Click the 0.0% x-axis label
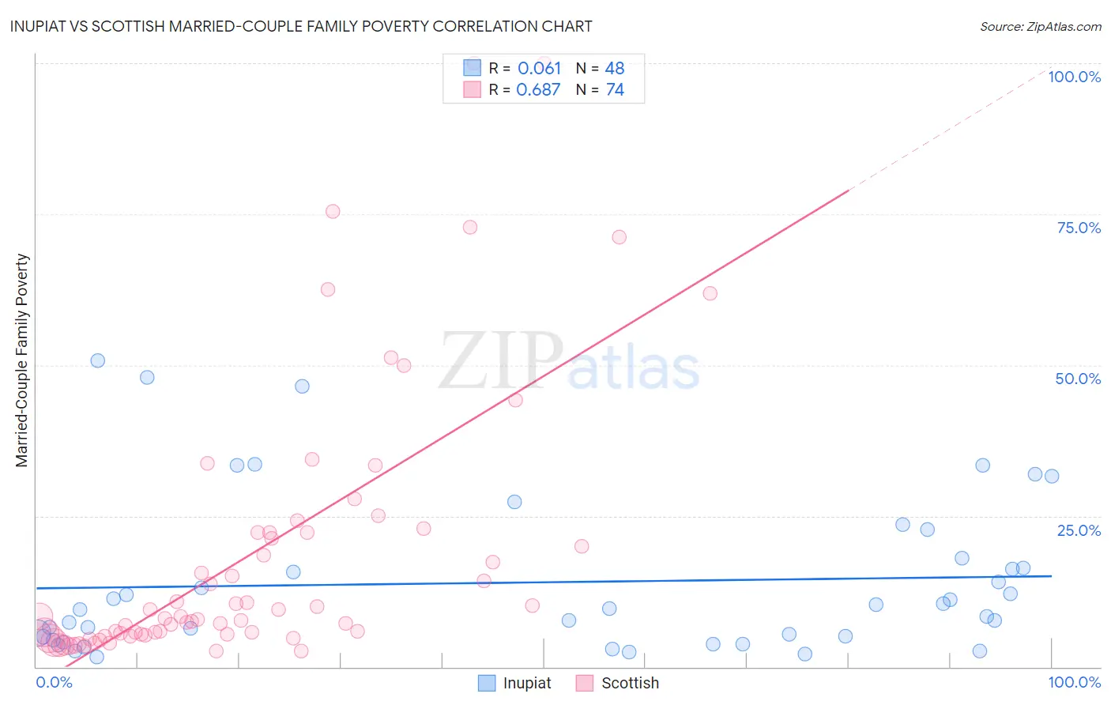The height and width of the screenshot is (705, 1111). (x=54, y=682)
